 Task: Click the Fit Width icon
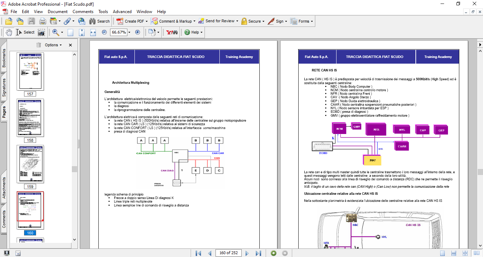pyautogui.click(x=93, y=32)
